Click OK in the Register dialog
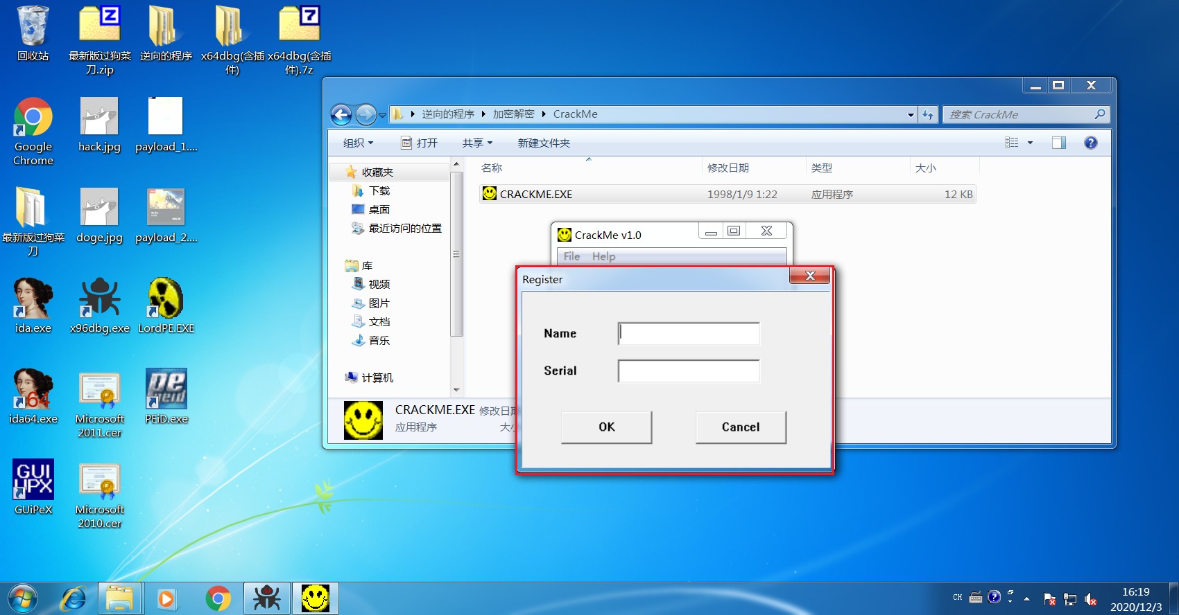The height and width of the screenshot is (615, 1179). coord(607,427)
